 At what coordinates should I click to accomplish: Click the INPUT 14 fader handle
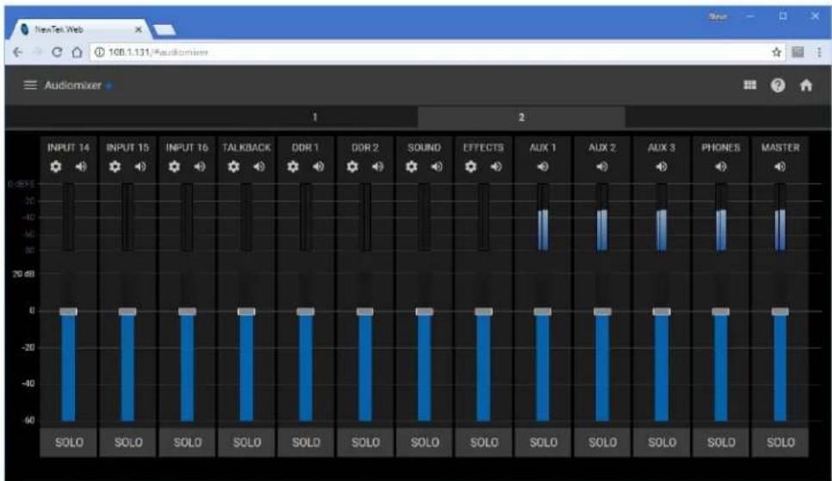click(69, 311)
